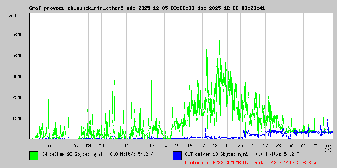Click the 23 hour marker on time axis
Screen dimensions: 337x168
click(278, 146)
